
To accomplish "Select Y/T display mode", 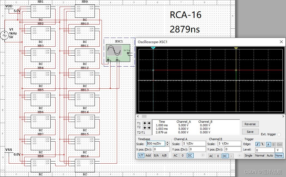I will [141, 155].
